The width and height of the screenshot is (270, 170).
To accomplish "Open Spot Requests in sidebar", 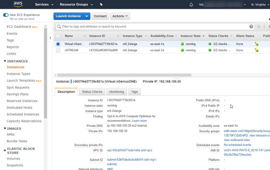I will coord(18,87).
